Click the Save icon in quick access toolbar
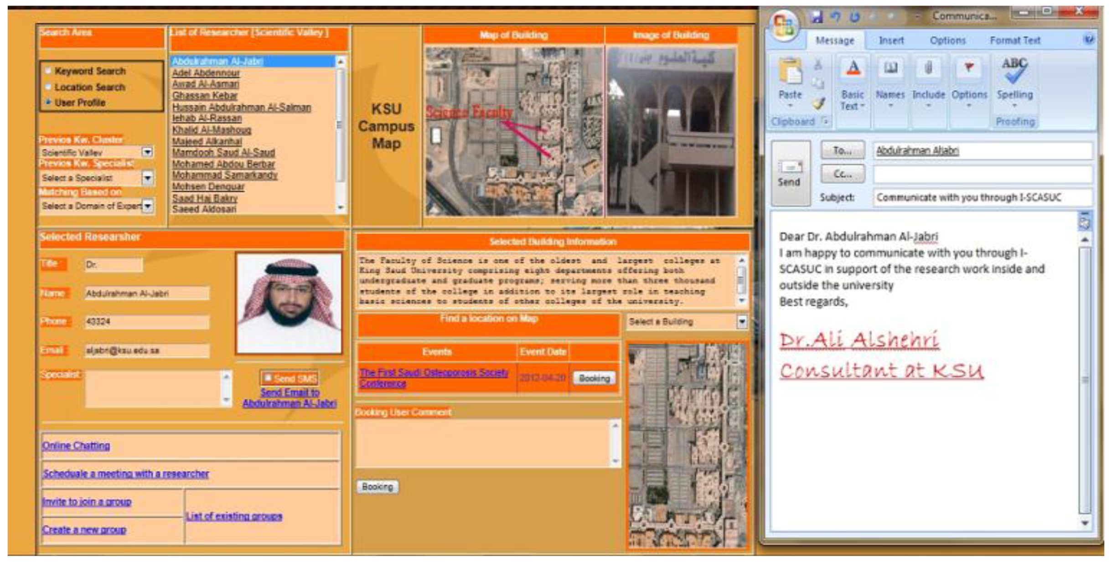The image size is (1112, 562). pyautogui.click(x=816, y=17)
